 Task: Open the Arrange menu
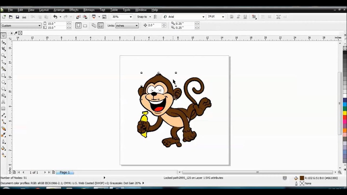pyautogui.click(x=59, y=10)
